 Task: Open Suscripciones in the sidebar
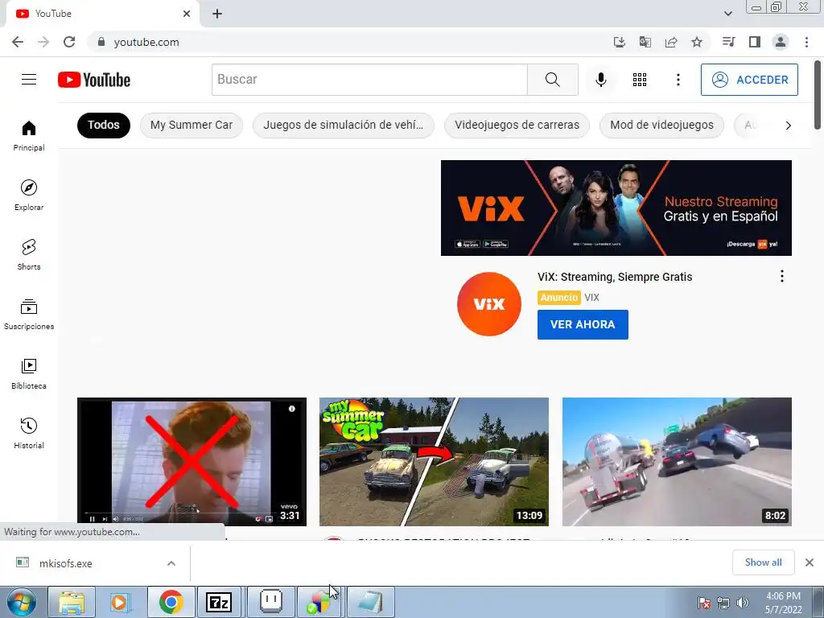pyautogui.click(x=29, y=315)
